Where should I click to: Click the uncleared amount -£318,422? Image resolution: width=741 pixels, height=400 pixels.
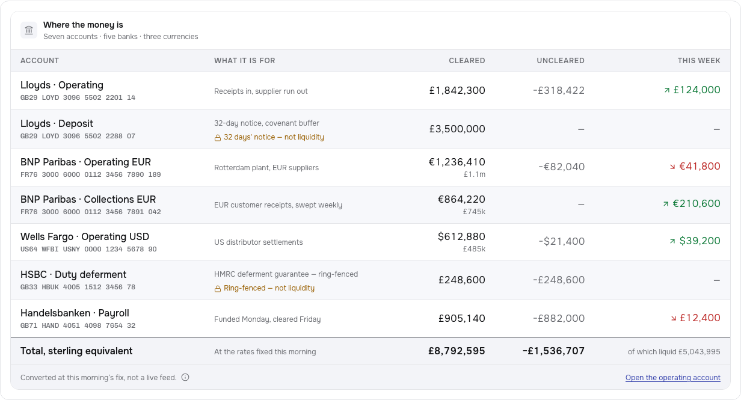coord(559,91)
